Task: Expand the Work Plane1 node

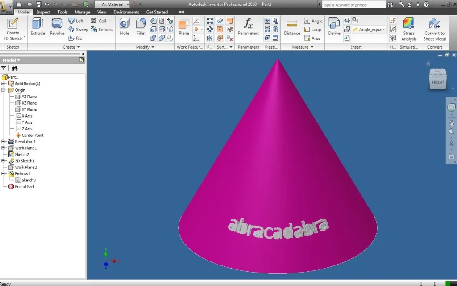Action: pos(3,148)
